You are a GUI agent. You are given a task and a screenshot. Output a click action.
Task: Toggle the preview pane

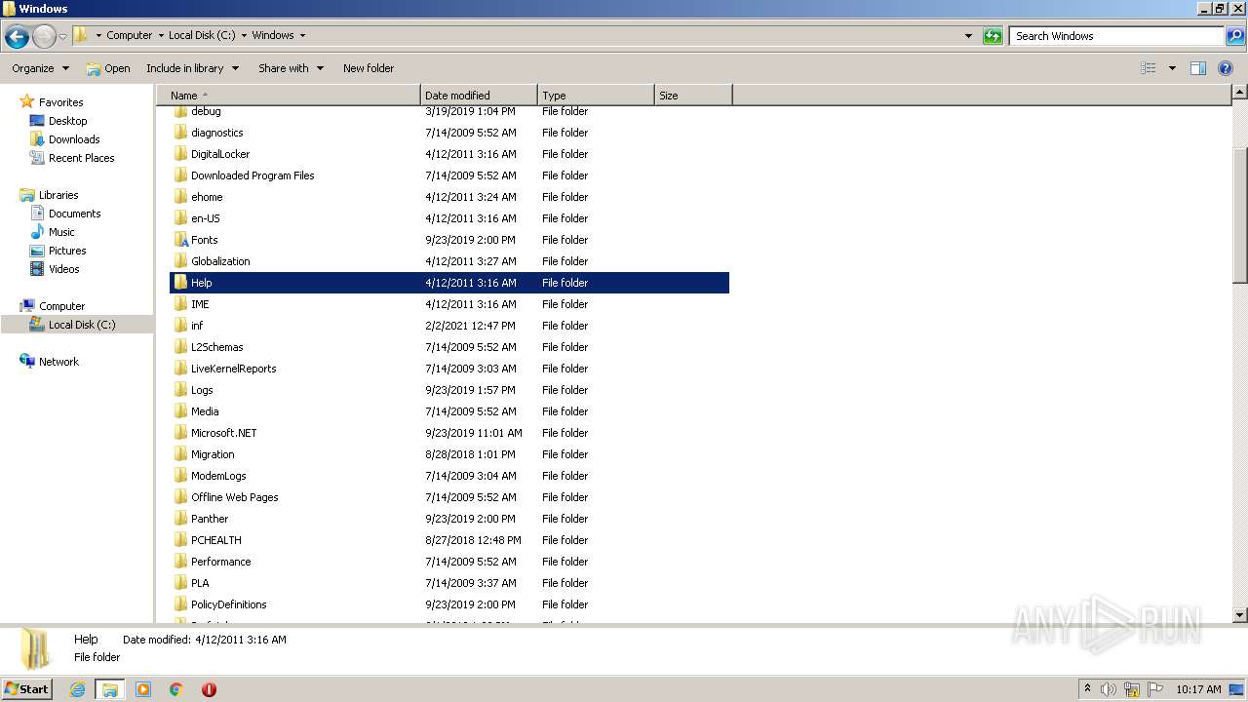point(1198,68)
